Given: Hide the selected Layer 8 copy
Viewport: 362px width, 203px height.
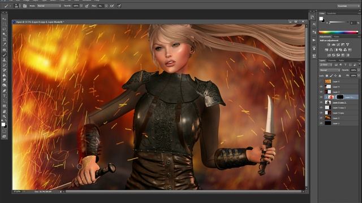Looking at the screenshot, I should click(321, 97).
